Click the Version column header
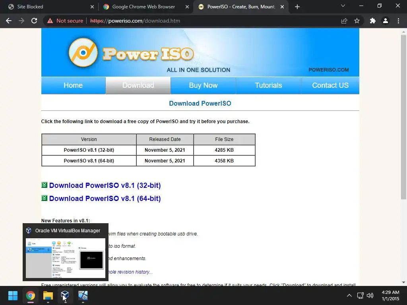 (89, 139)
